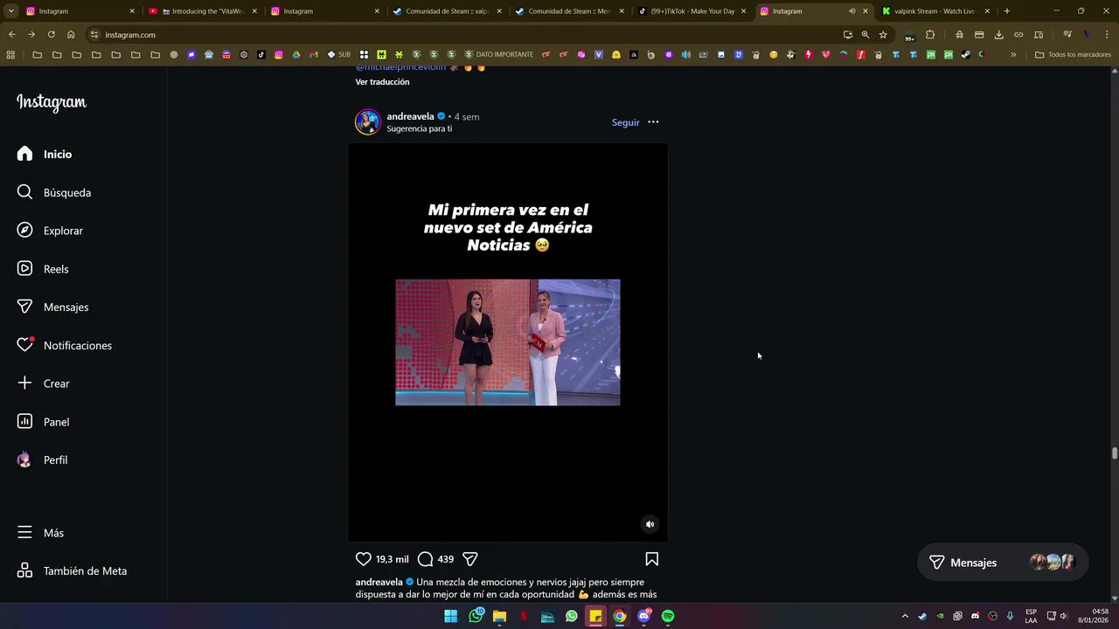Switch to TikTok - Make Your Day tab
Viewport: 1119px width, 629px height.
coord(692,11)
